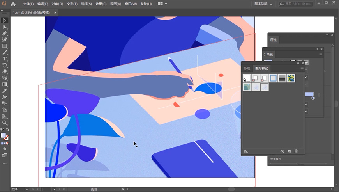Select the Rectangle tool
This screenshot has height=192, width=339.
pyautogui.click(x=4, y=46)
